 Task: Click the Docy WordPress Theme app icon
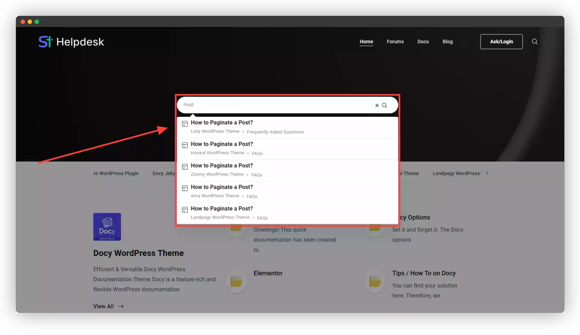click(x=107, y=227)
